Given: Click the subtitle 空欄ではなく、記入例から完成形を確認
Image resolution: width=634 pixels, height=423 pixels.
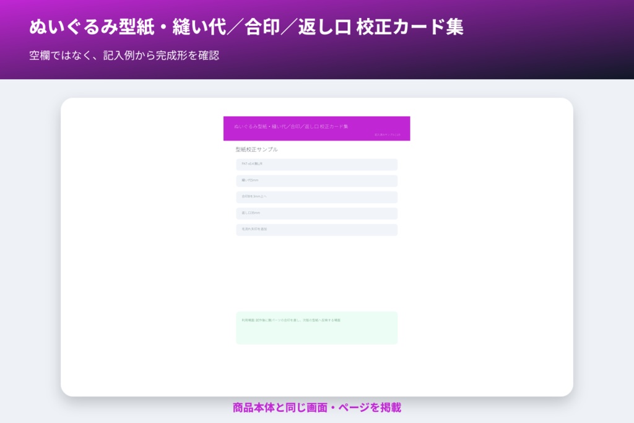Looking at the screenshot, I should (x=124, y=55).
